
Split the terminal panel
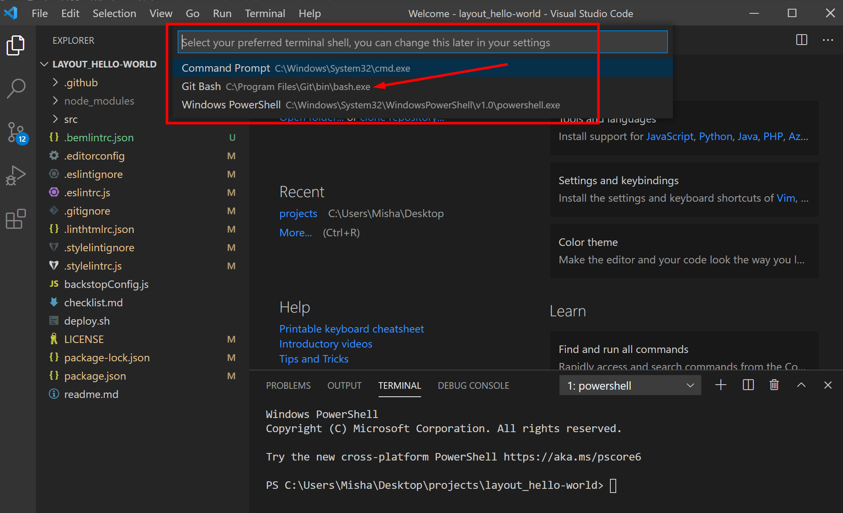pyautogui.click(x=748, y=385)
